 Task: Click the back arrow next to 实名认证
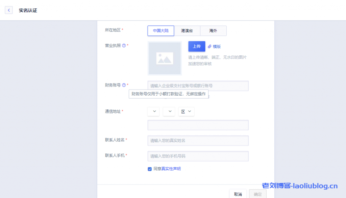point(9,10)
